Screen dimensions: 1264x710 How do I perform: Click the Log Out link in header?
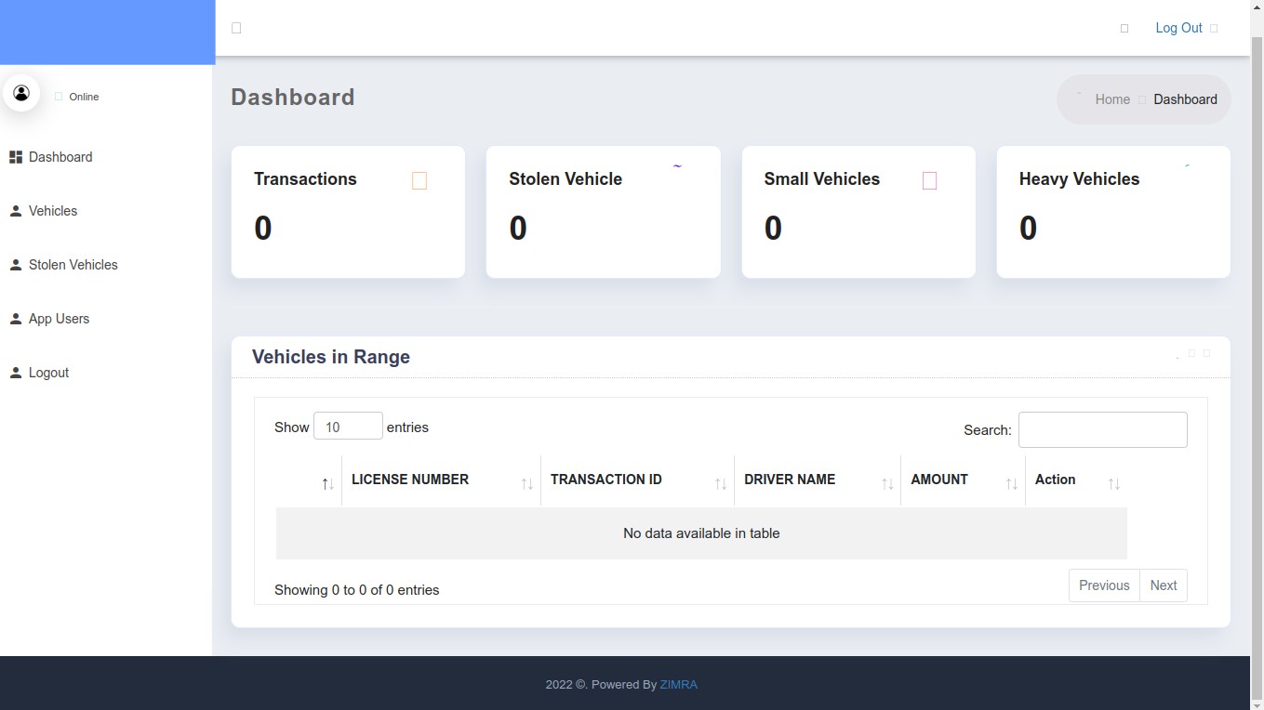(x=1178, y=28)
